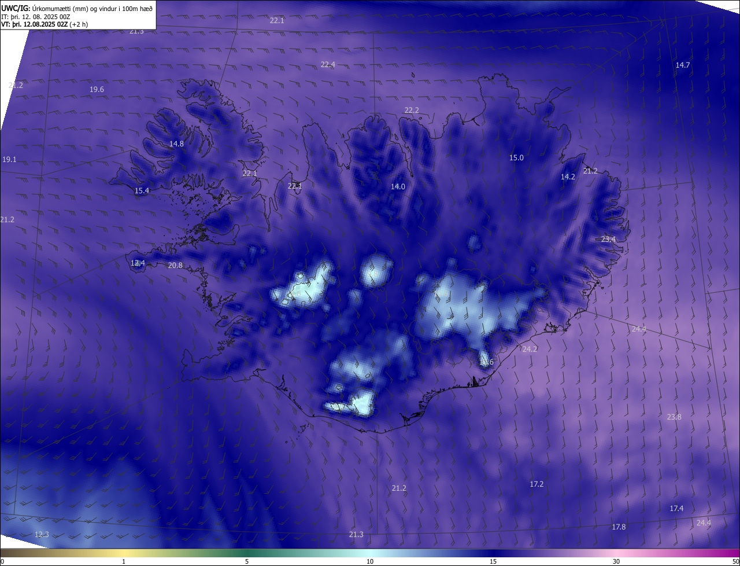The width and height of the screenshot is (740, 566).
Task: Click the IT initial time line reading 00Z
Action: [36, 17]
